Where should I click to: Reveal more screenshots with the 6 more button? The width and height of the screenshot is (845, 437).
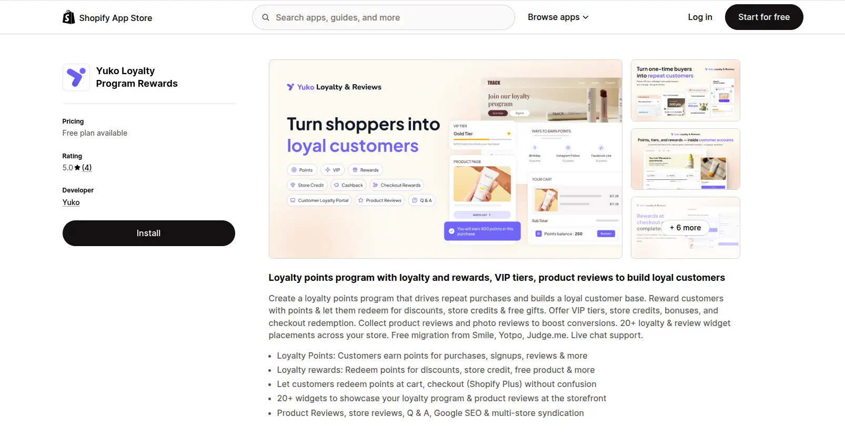(685, 228)
